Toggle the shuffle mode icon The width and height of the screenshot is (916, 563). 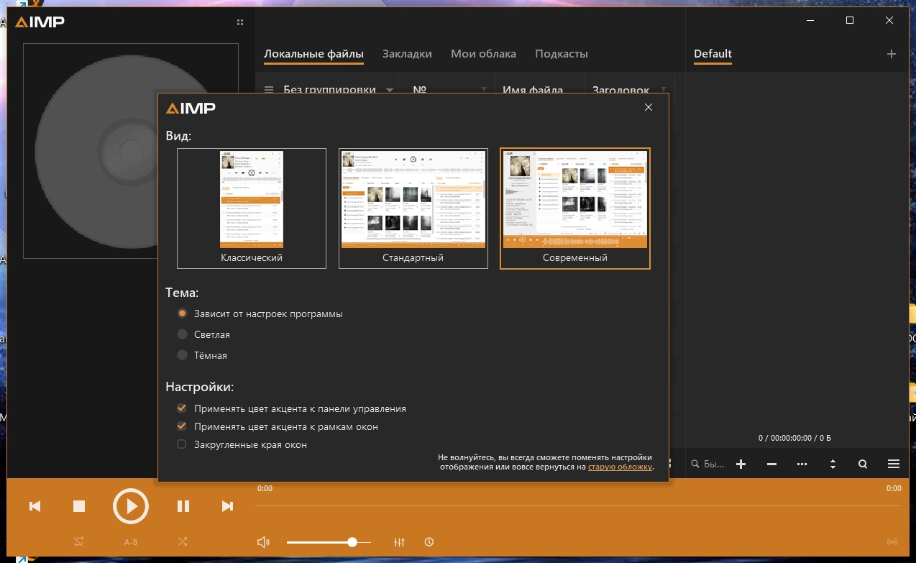tap(183, 541)
